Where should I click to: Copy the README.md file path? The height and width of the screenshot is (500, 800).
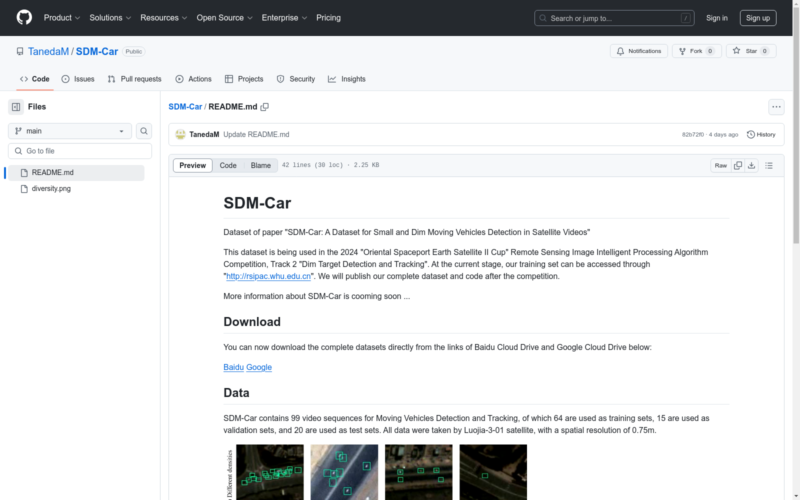(264, 107)
